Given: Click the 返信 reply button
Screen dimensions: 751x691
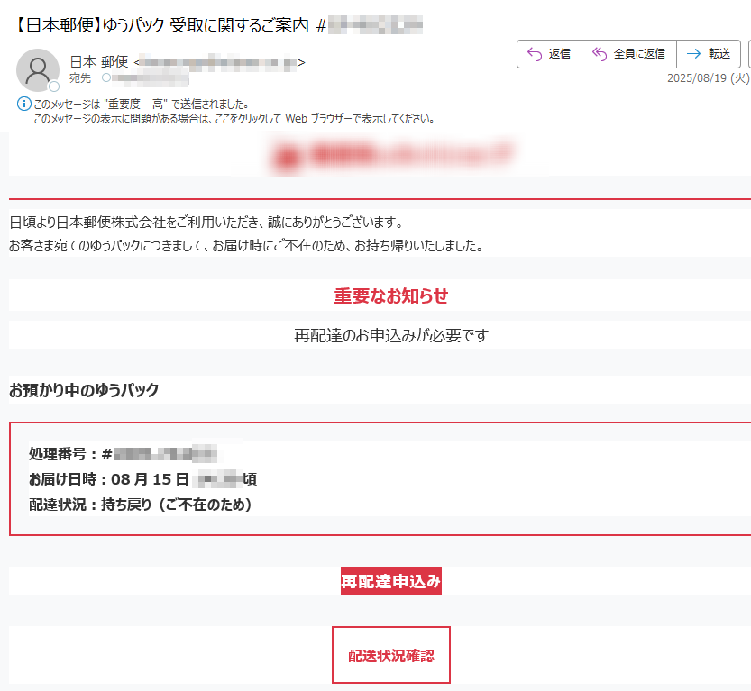Looking at the screenshot, I should (x=549, y=54).
